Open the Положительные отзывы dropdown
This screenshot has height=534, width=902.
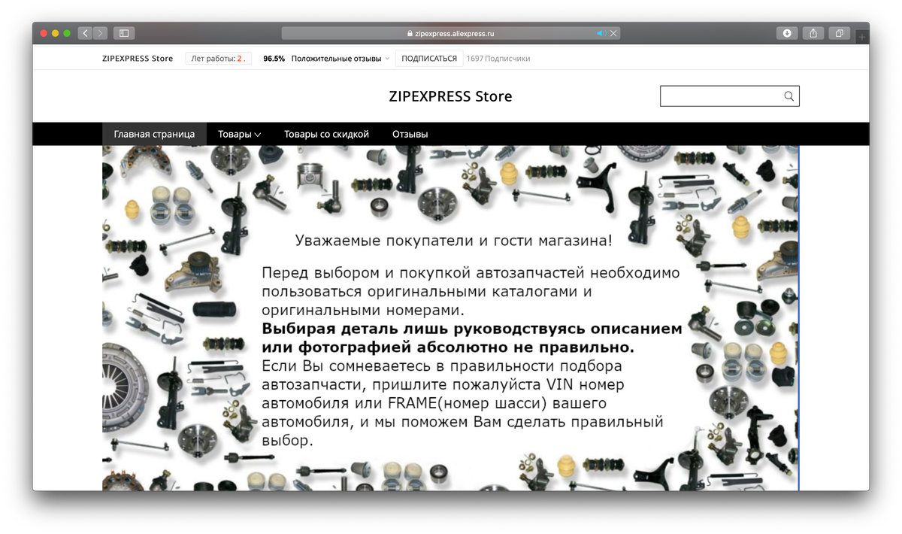pyautogui.click(x=340, y=58)
